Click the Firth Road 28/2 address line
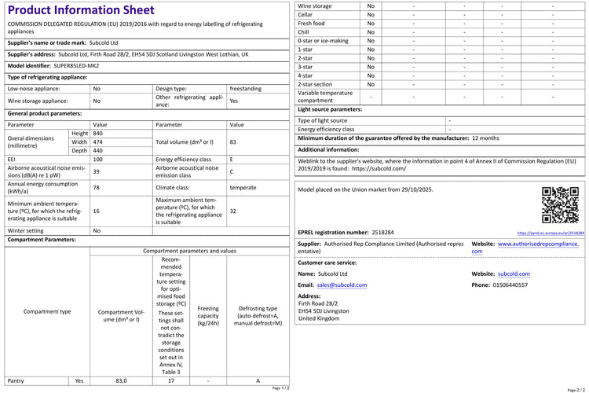Image resolution: width=589 pixels, height=393 pixels. pyautogui.click(x=318, y=303)
